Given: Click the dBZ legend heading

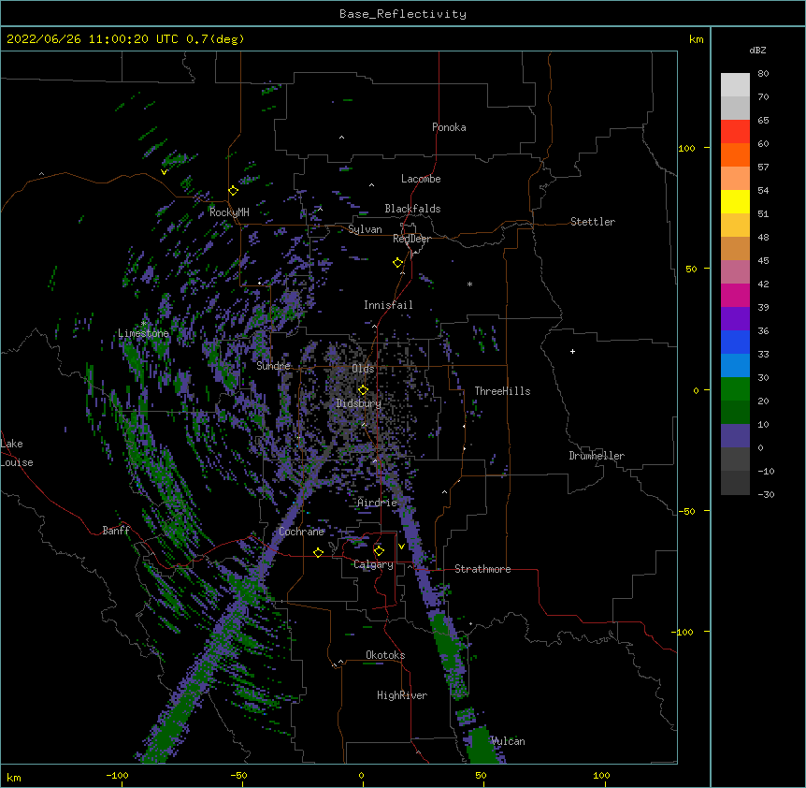Looking at the screenshot, I should coord(757,50).
